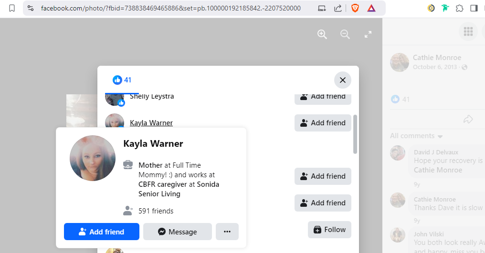
Task: Open the green bird extension icon
Action: click(445, 9)
